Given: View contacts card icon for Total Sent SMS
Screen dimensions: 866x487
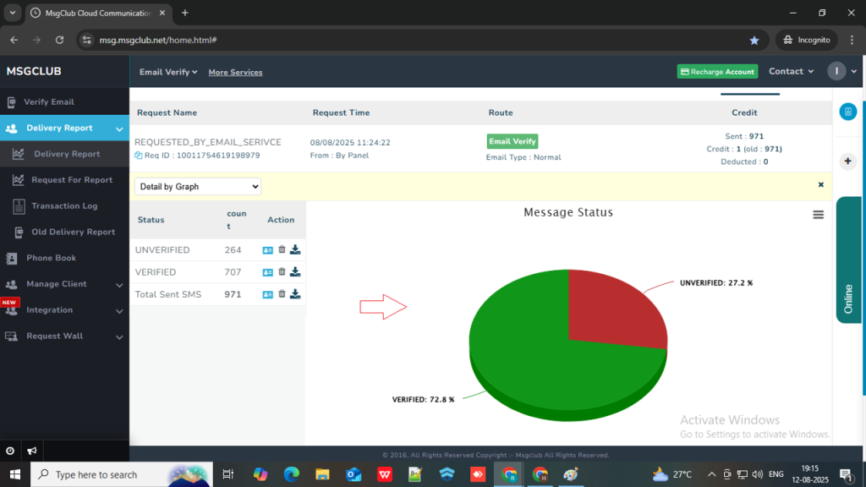Looking at the screenshot, I should pyautogui.click(x=267, y=294).
